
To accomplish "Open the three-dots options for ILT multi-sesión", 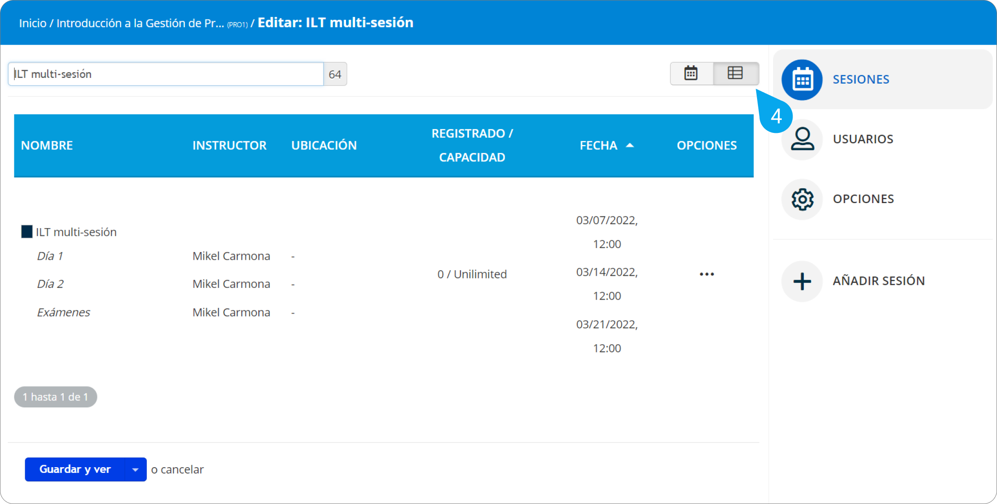I will coord(706,274).
